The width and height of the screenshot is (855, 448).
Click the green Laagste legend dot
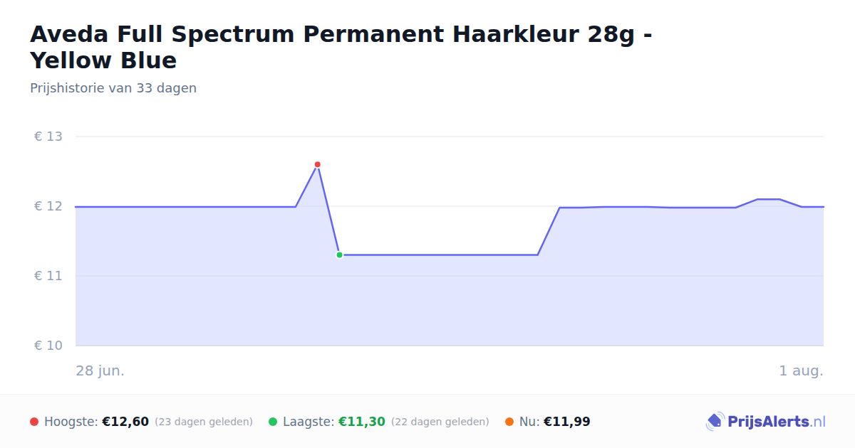(273, 422)
